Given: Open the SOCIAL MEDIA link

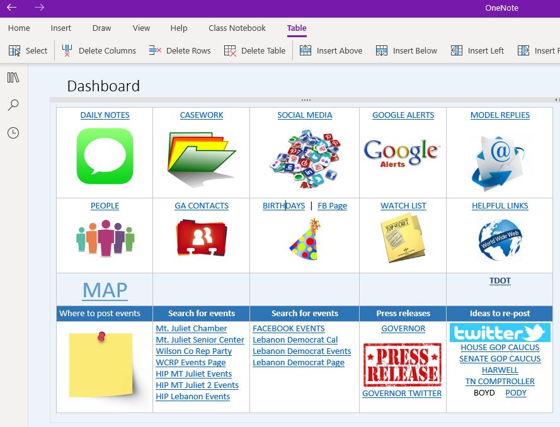Looking at the screenshot, I should (x=305, y=115).
